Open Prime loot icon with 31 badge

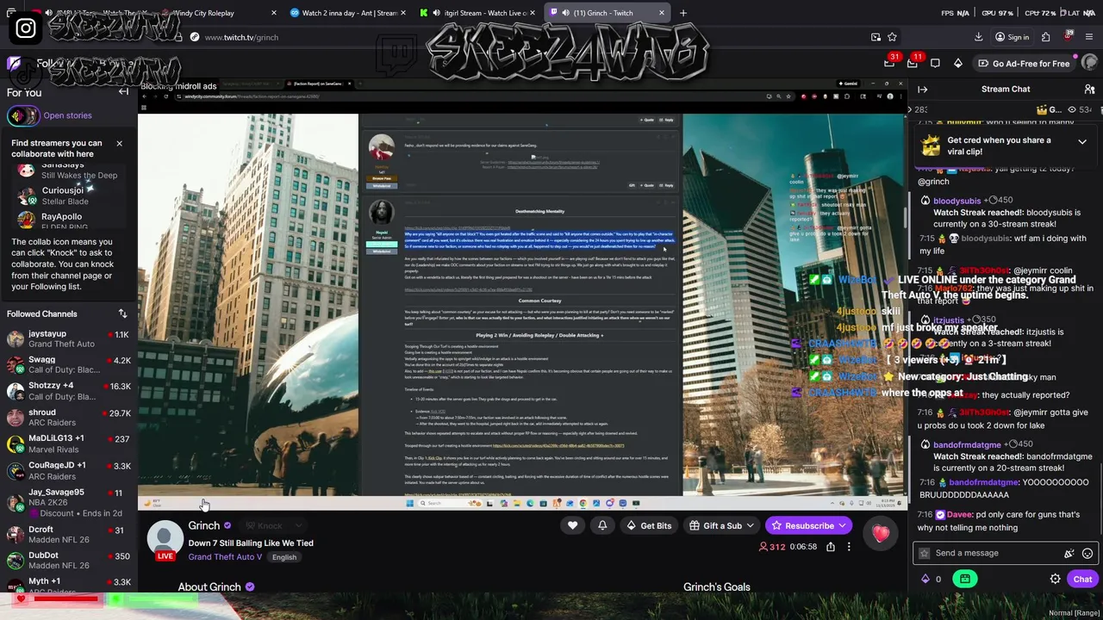(891, 63)
